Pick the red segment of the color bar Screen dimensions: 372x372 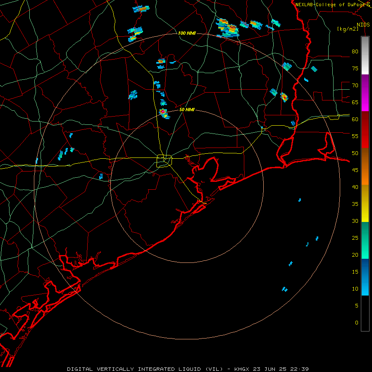(365, 130)
